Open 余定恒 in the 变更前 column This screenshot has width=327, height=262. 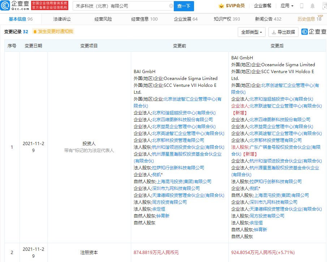(x=159, y=209)
